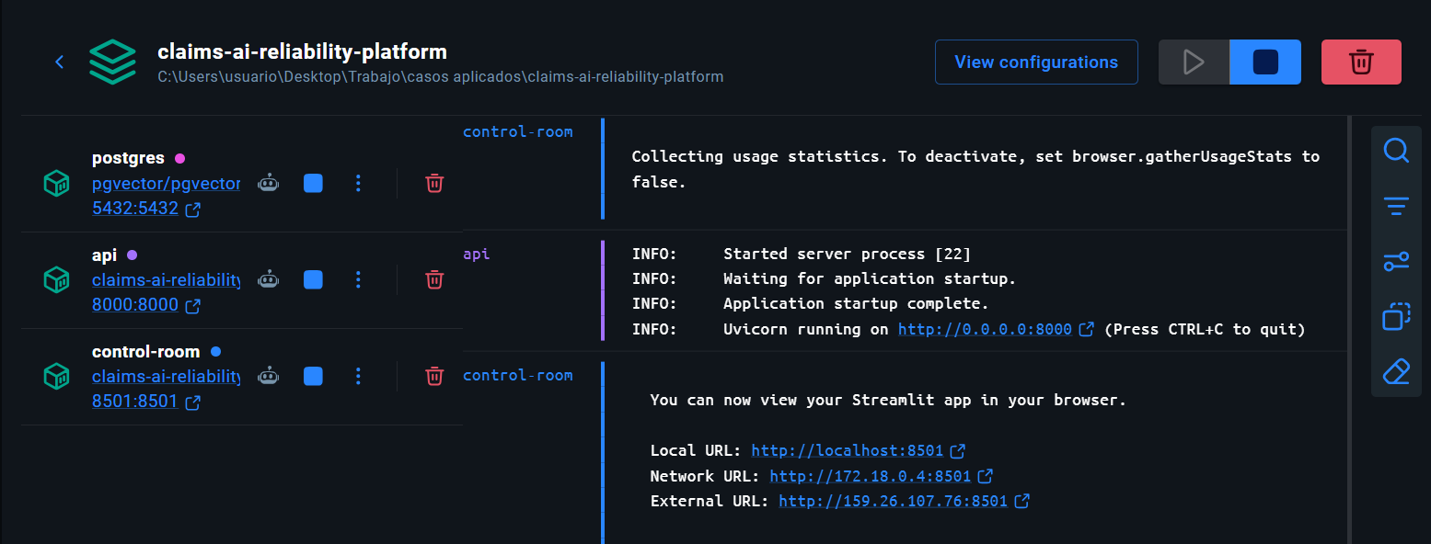Stop the api container
This screenshot has width=1431, height=544.
pyautogui.click(x=313, y=279)
